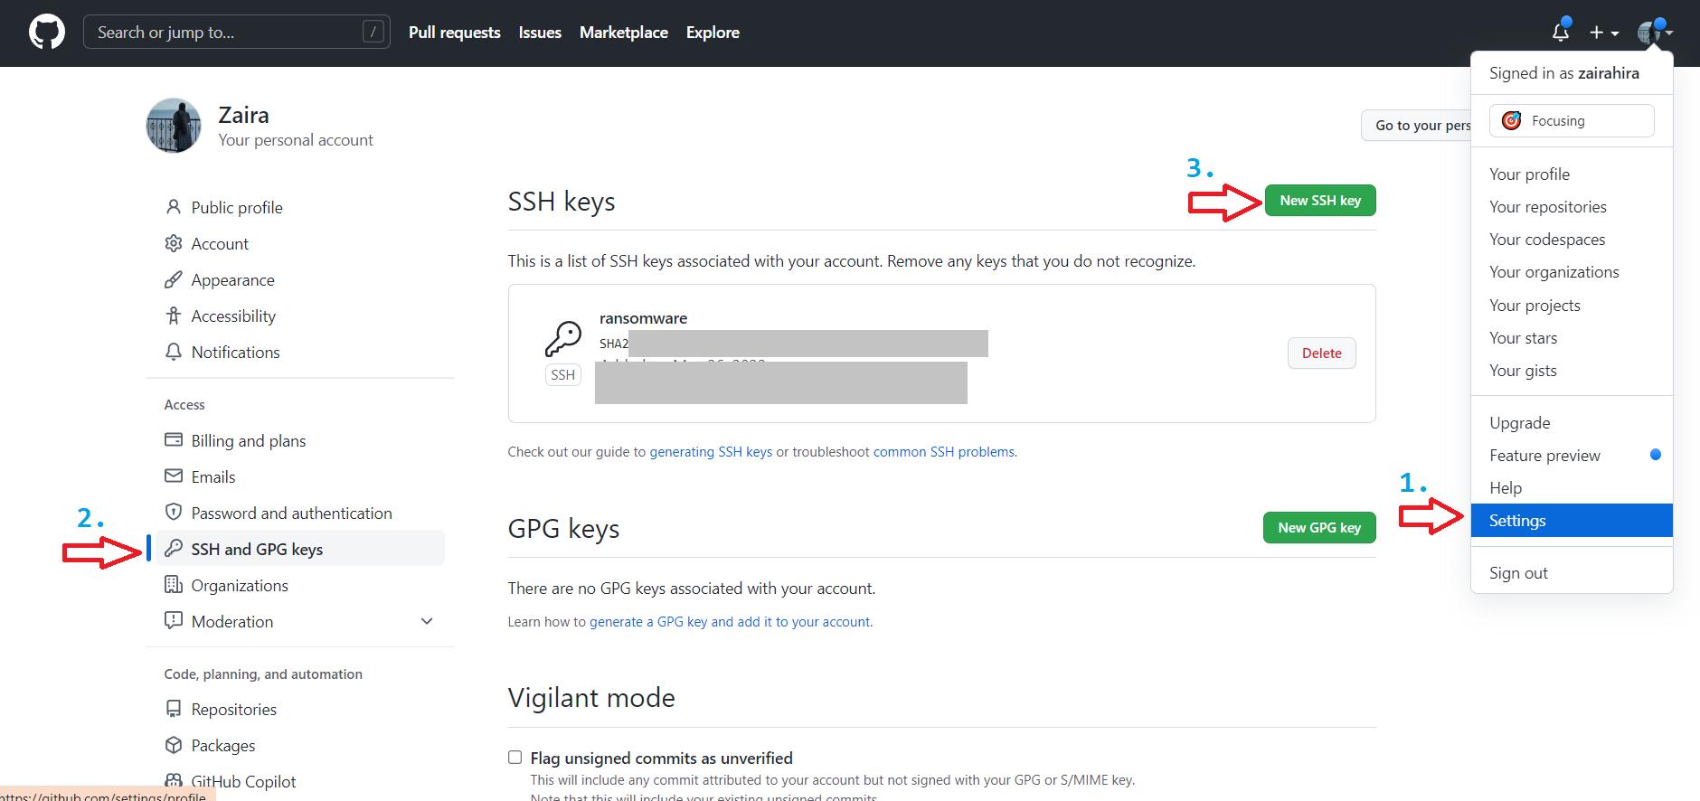The width and height of the screenshot is (1700, 801).
Task: Click the Packages box icon
Action: coord(174,745)
